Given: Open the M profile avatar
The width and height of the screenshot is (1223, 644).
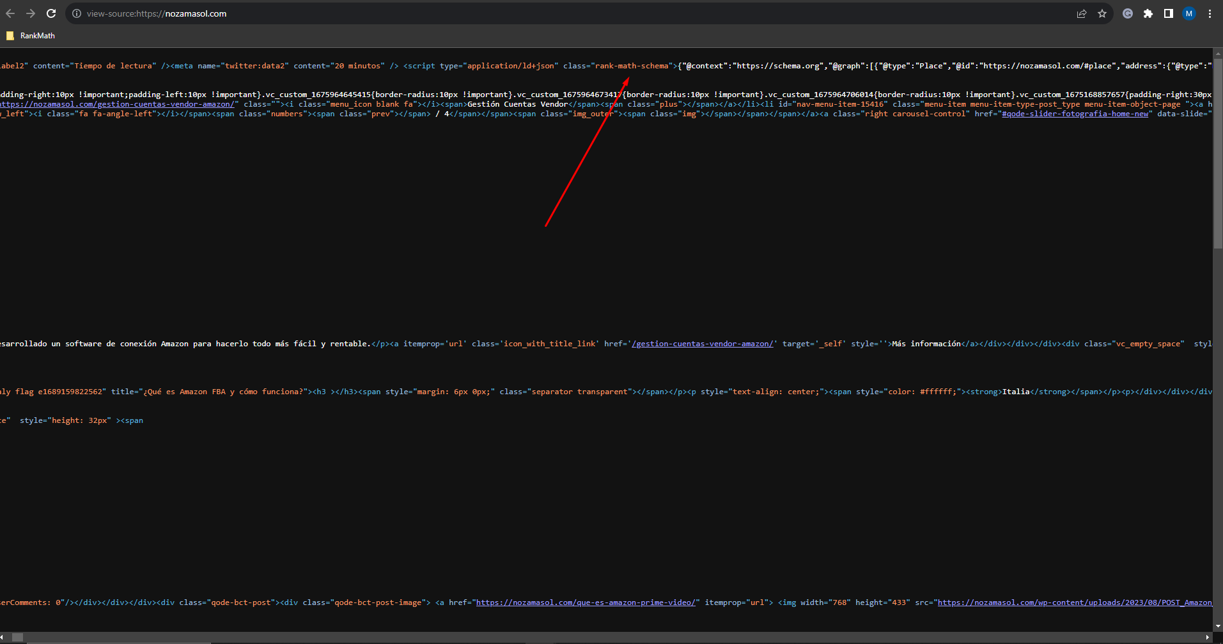Looking at the screenshot, I should [x=1189, y=13].
